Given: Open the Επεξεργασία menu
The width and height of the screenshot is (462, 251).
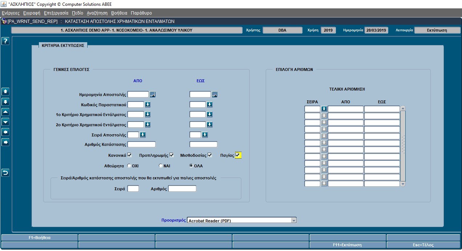Looking at the screenshot, I should (x=56, y=13).
